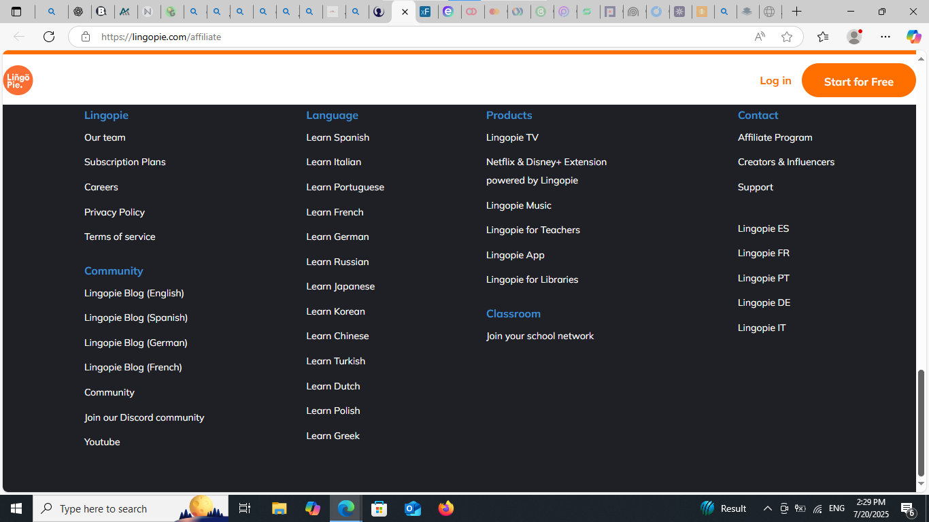929x522 pixels.
Task: Launch Firefox from the taskbar
Action: [446, 508]
